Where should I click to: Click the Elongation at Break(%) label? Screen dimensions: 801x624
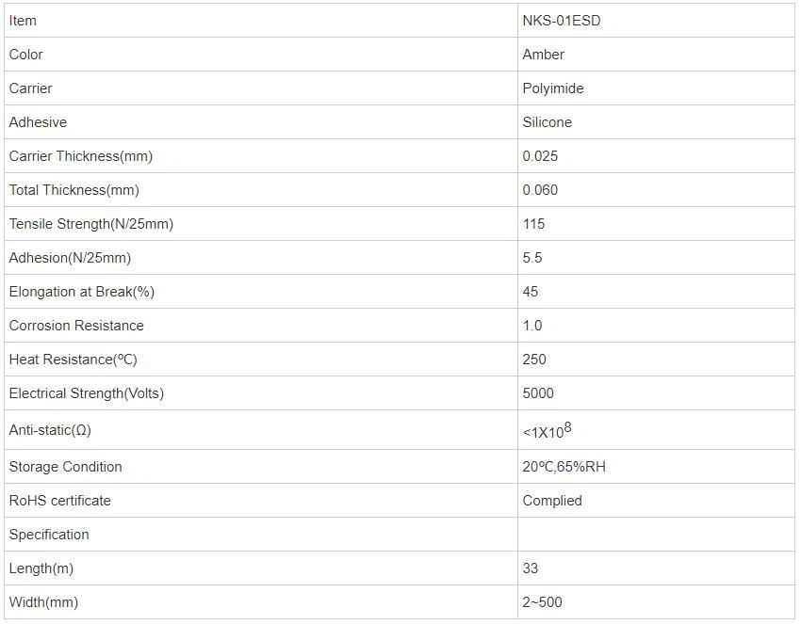tap(81, 292)
